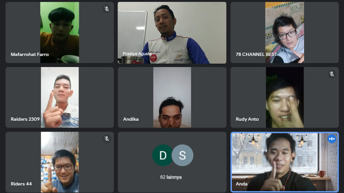This screenshot has height=193, width=344.
Task: Click the name label "Mafarrohat Farro"
Action: point(30,54)
